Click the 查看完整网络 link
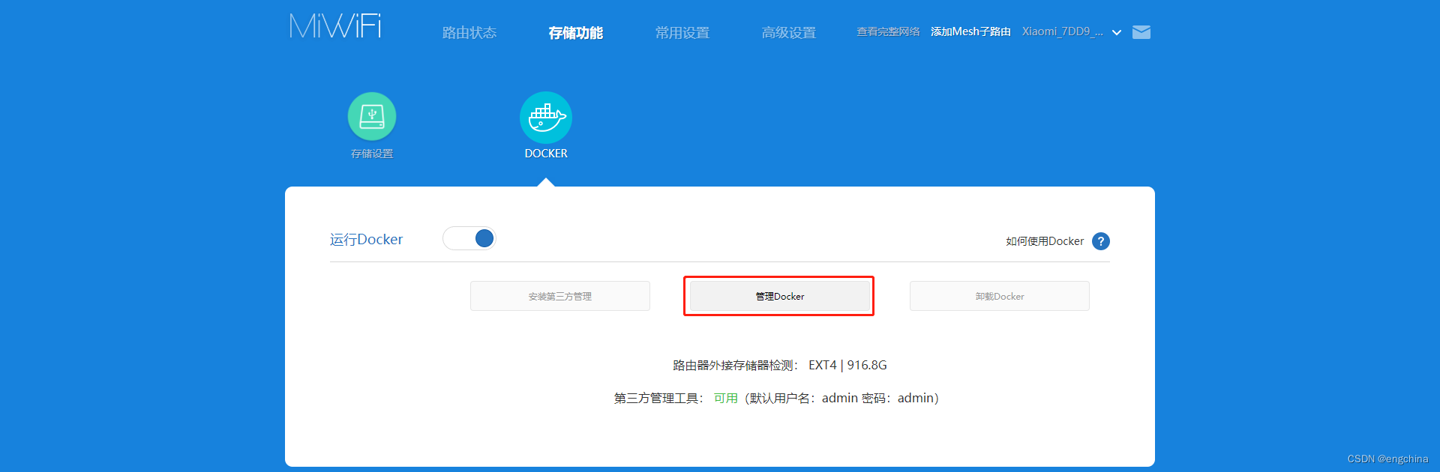This screenshot has width=1440, height=472. pyautogui.click(x=888, y=31)
